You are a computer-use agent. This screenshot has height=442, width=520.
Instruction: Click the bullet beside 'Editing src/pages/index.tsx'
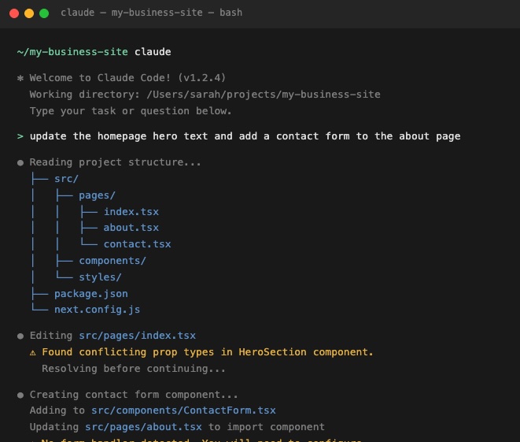pyautogui.click(x=20, y=336)
